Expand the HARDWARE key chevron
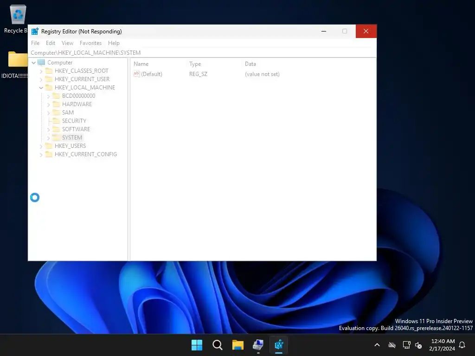Viewport: 475px width, 356px height. click(x=48, y=104)
